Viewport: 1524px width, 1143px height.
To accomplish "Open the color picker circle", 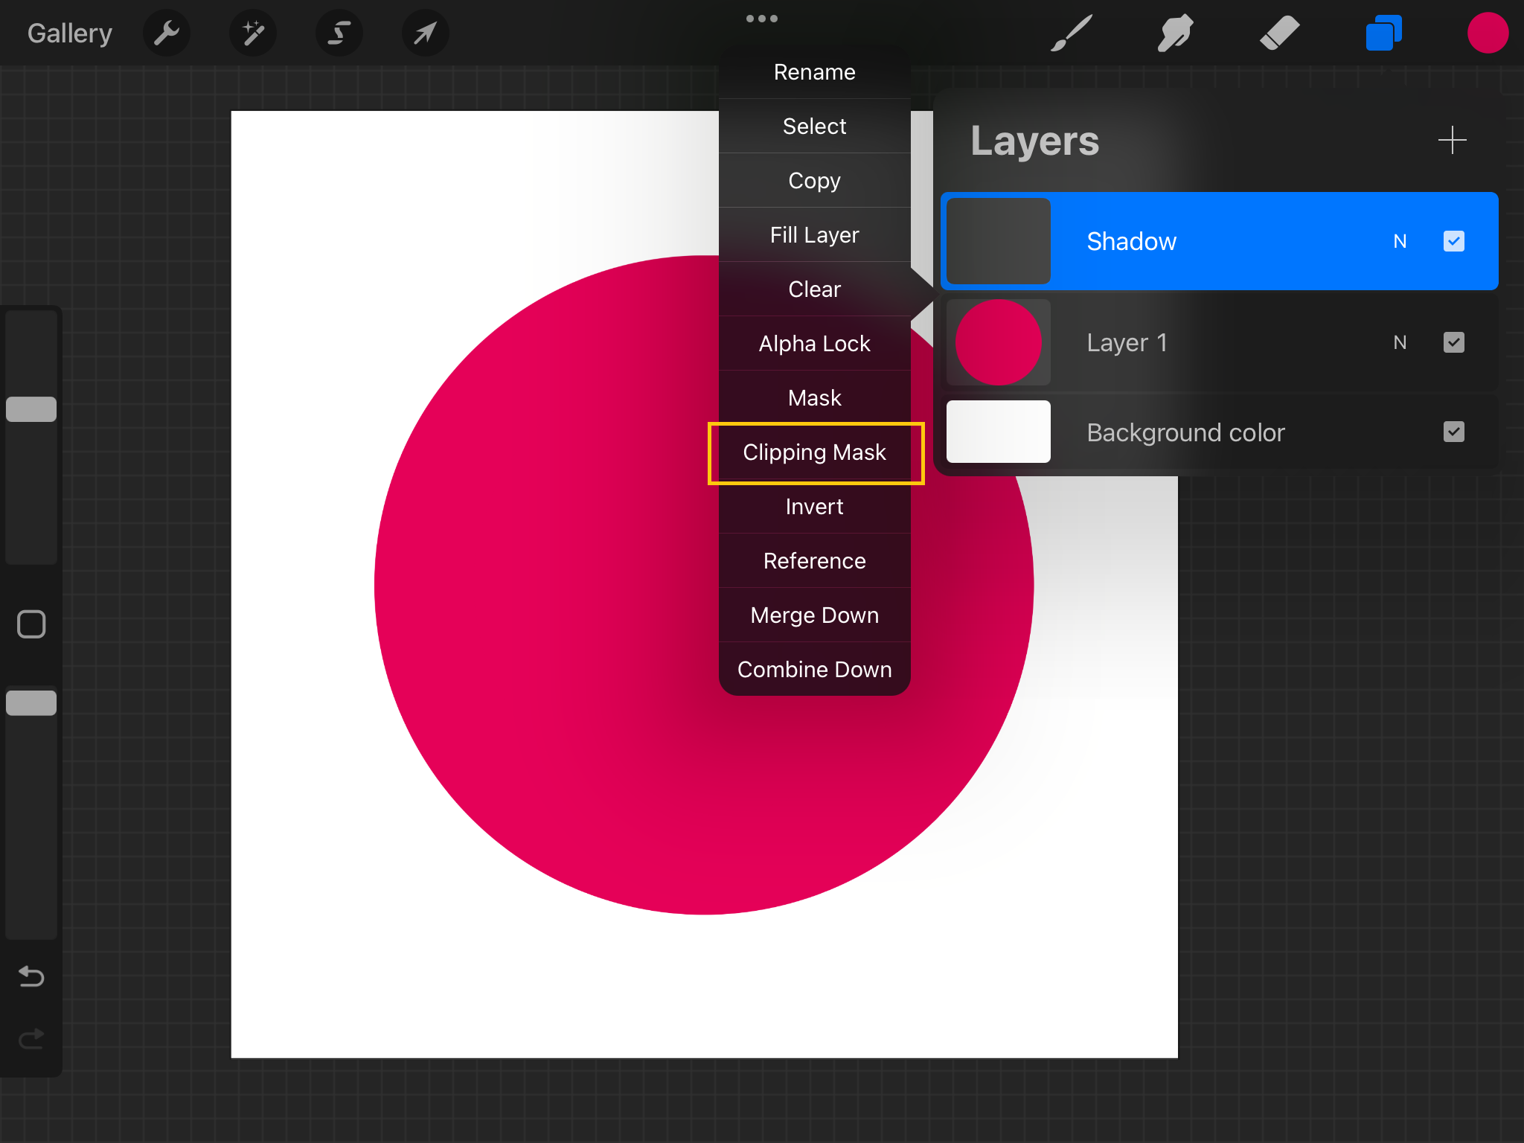I will click(x=1488, y=33).
